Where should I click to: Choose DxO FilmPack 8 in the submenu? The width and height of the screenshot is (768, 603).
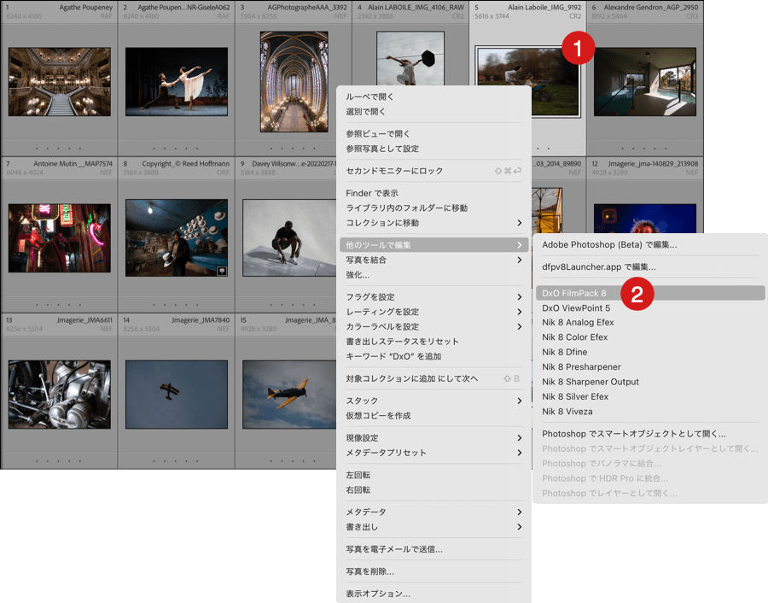[574, 293]
